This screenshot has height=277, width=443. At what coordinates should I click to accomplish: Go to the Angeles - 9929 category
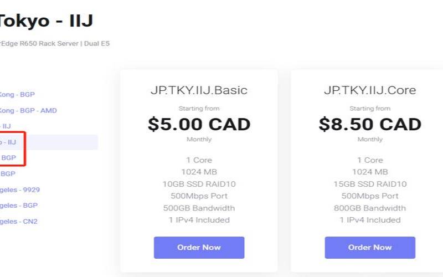tap(20, 189)
